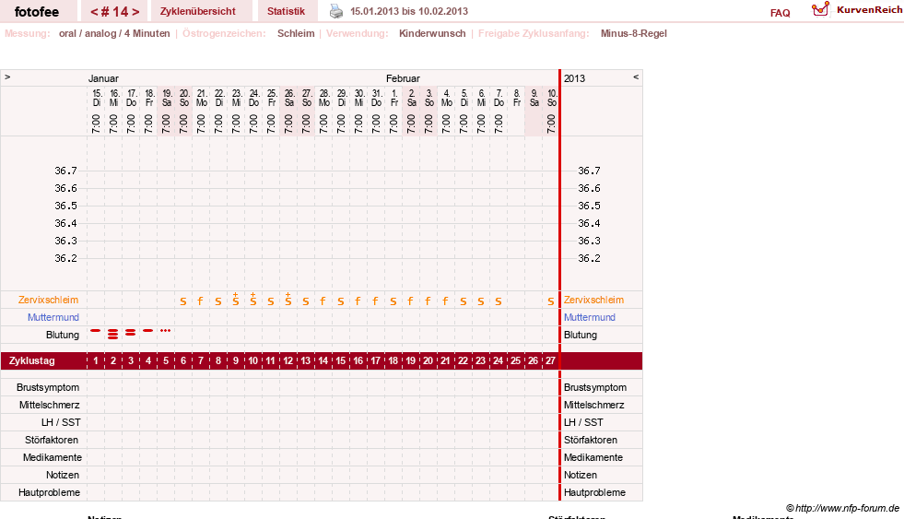Click the left Muttermund row label
This screenshot has height=519, width=904.
pos(53,317)
